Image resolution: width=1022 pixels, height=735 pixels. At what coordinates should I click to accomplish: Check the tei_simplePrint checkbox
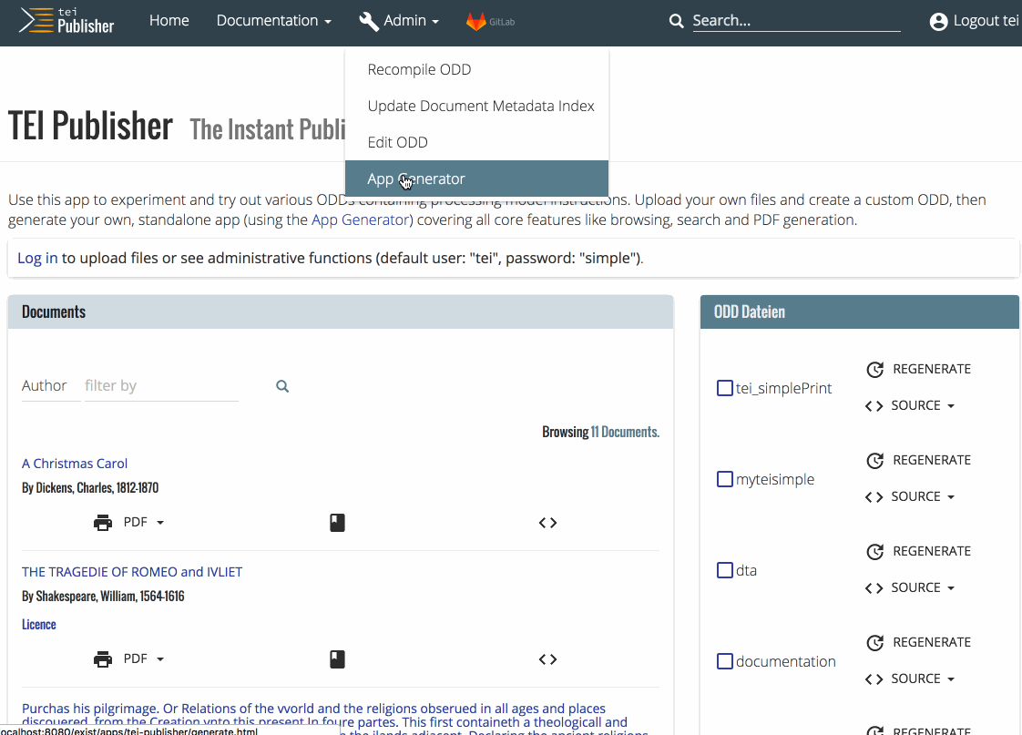tap(725, 389)
